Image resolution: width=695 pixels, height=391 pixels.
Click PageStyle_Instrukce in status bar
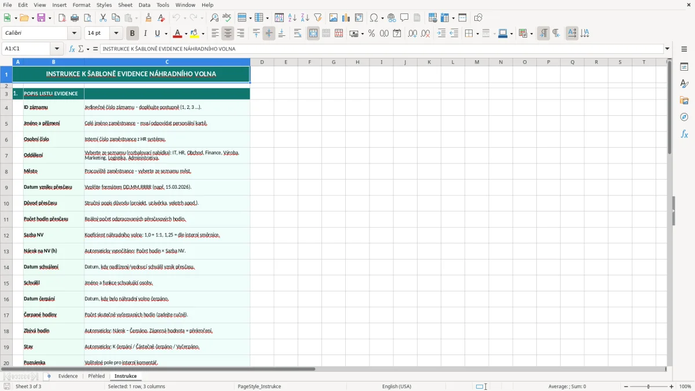[x=259, y=386]
